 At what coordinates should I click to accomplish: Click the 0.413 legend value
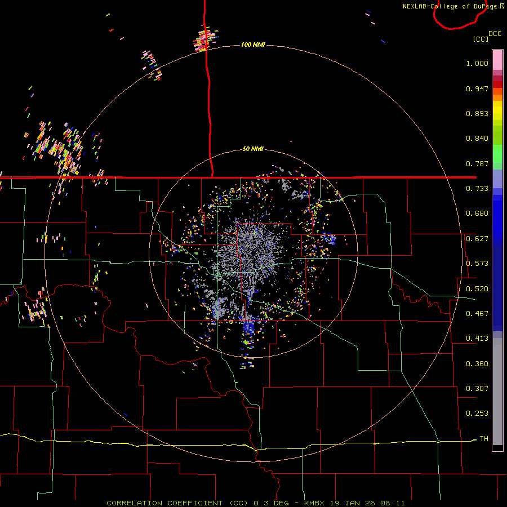[x=477, y=339]
